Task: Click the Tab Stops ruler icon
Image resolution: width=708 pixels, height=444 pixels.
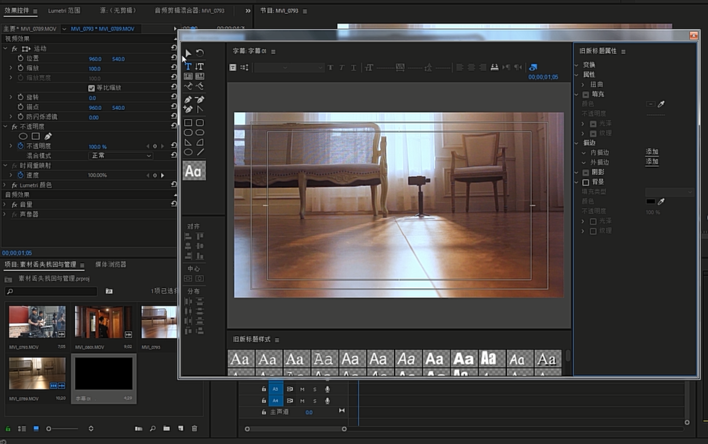Action: tap(494, 67)
